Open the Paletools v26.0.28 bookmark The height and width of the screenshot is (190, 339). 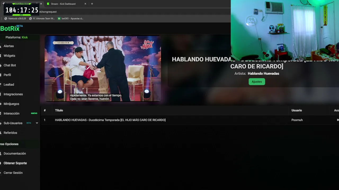pyautogui.click(x=15, y=18)
